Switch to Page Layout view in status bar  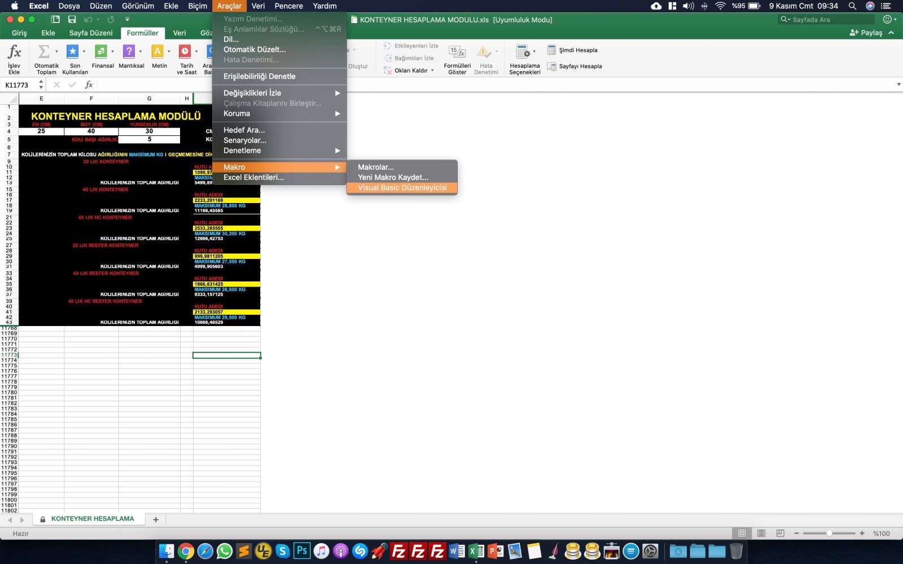[x=761, y=533]
